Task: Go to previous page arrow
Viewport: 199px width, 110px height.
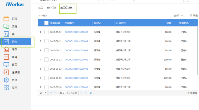Action: [56, 93]
